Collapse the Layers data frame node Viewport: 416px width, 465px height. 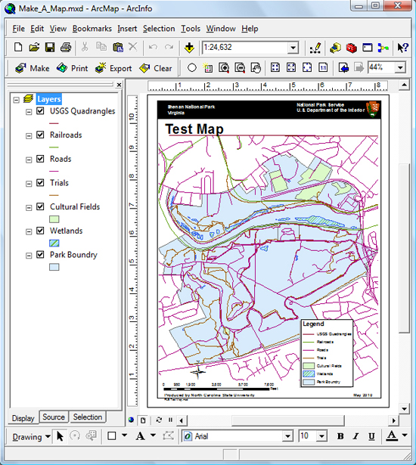(x=17, y=100)
